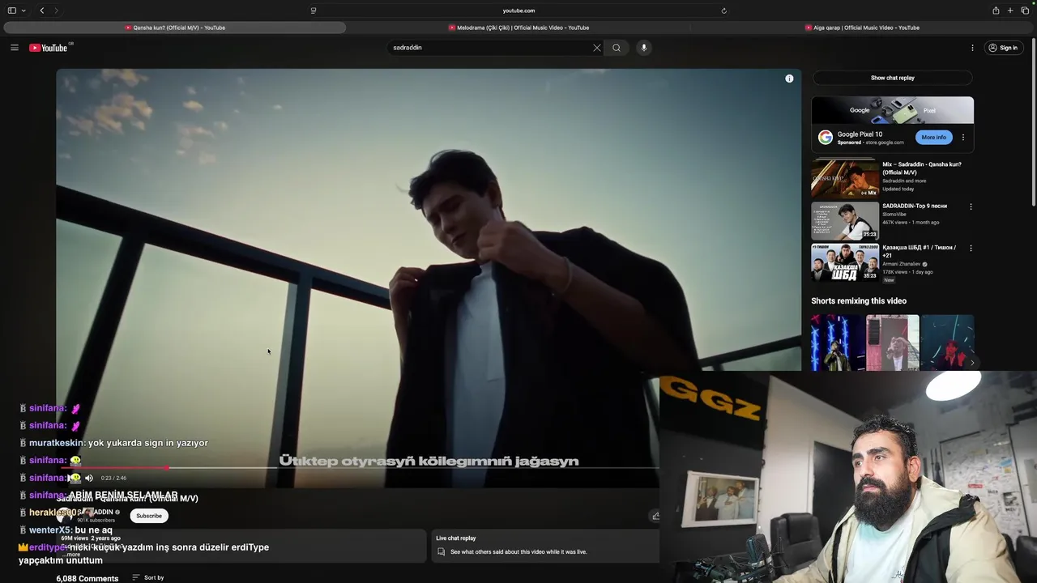Screen dimensions: 1037x583
Task: Open Safari sidebar dropdown arrow
Action: (x=23, y=11)
